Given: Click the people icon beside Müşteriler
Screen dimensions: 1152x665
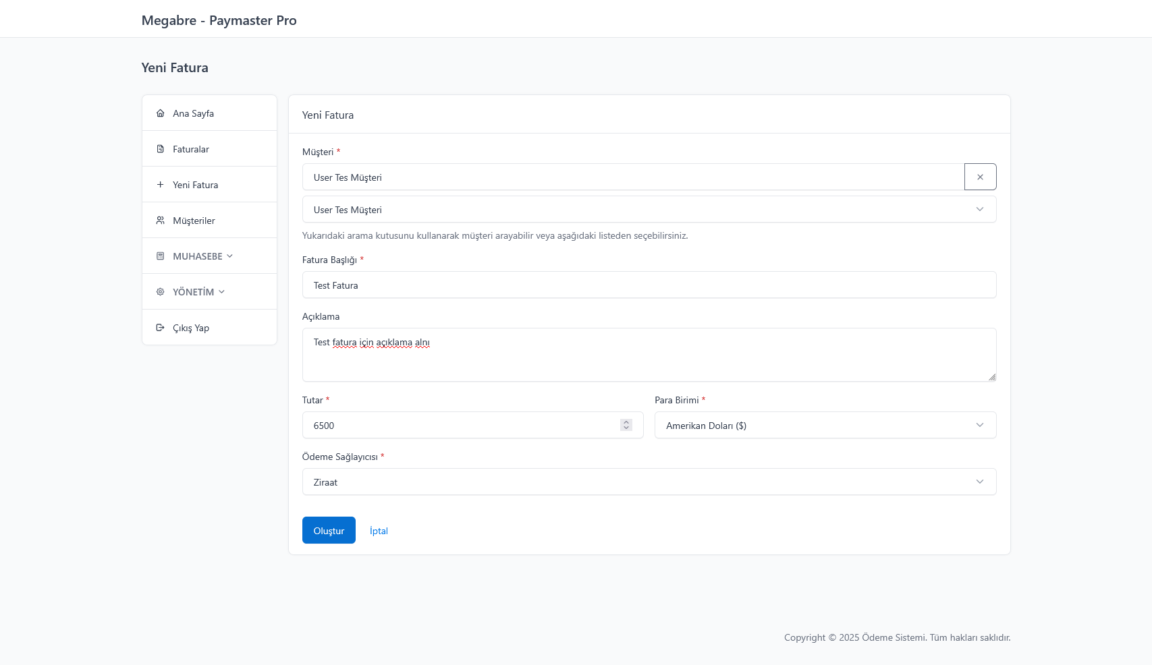Looking at the screenshot, I should (x=160, y=221).
